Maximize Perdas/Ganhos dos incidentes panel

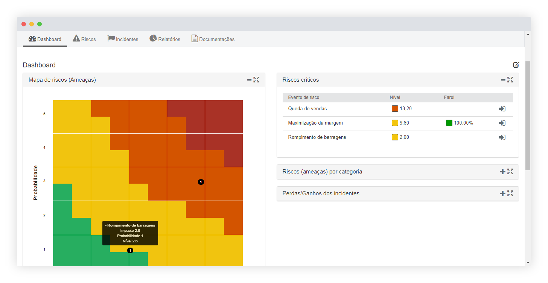510,193
